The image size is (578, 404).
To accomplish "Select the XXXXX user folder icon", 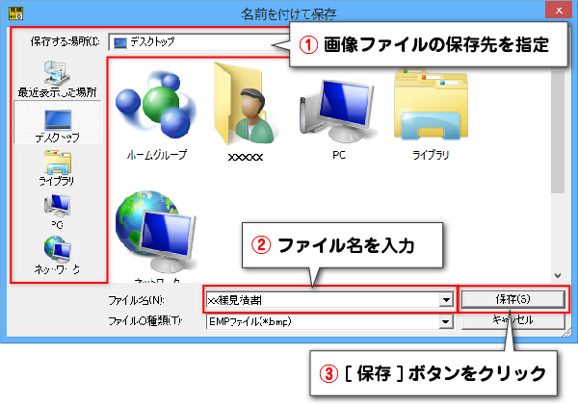I will pos(245,113).
